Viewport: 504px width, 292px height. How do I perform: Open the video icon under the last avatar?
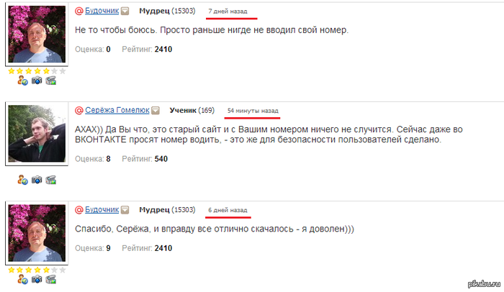pos(51,280)
